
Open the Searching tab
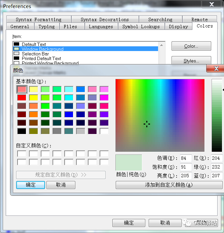(x=160, y=19)
